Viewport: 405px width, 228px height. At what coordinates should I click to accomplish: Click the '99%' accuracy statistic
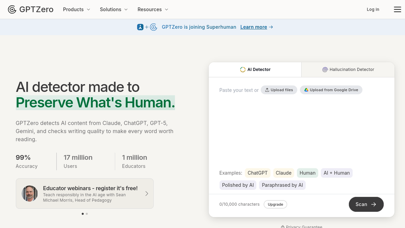pos(23,158)
